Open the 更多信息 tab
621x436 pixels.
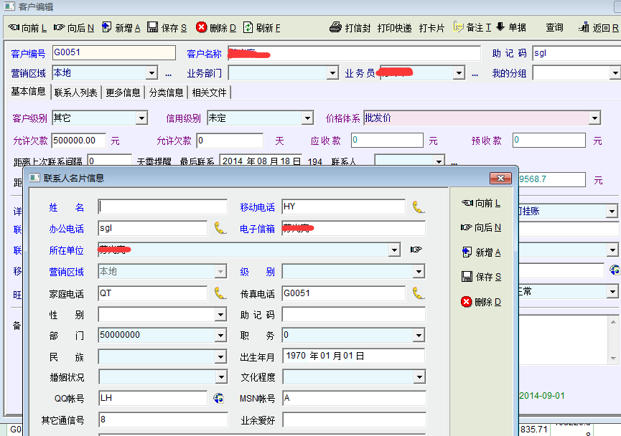pyautogui.click(x=123, y=93)
